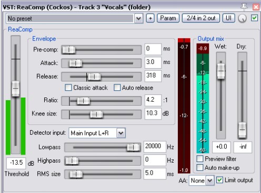Click the Threshold fader handle

(x=16, y=89)
